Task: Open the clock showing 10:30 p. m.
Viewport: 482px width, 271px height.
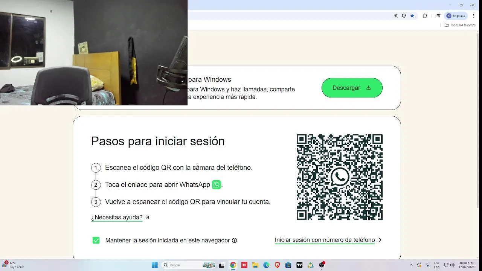Action: 467,265
